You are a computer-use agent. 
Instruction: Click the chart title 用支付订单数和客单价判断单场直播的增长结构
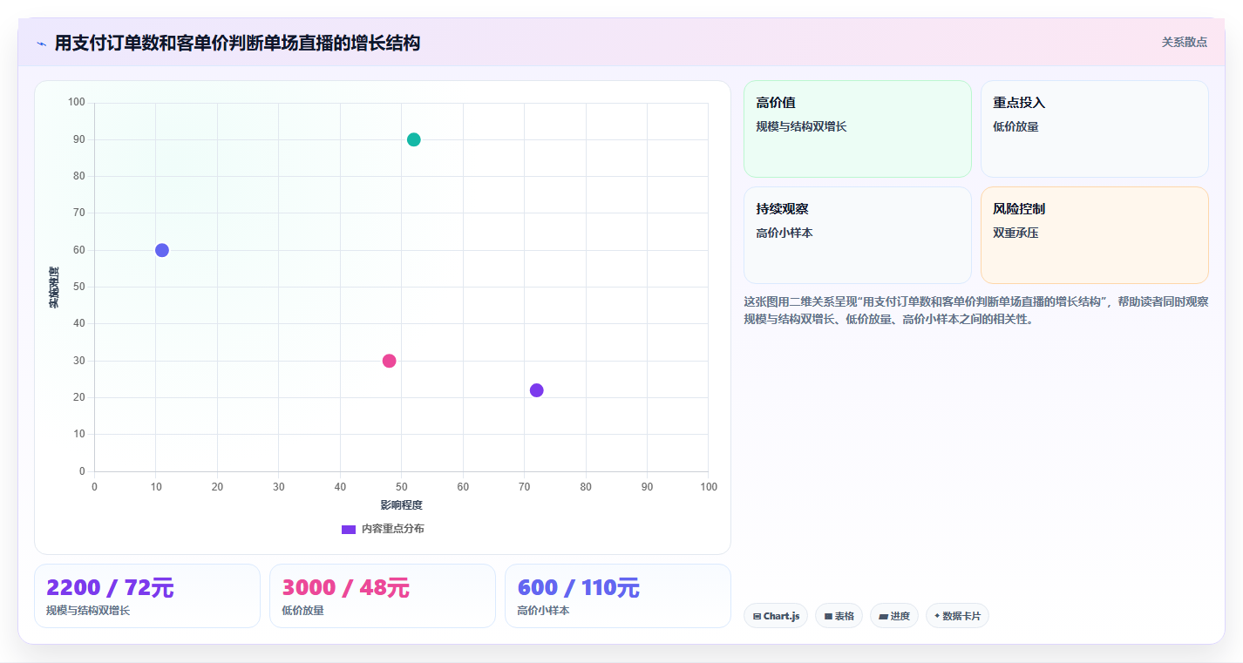point(237,43)
